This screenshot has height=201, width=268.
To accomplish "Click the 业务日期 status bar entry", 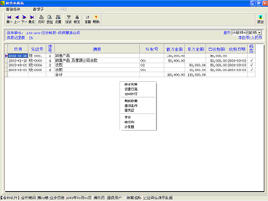I will pyautogui.click(x=57, y=198).
